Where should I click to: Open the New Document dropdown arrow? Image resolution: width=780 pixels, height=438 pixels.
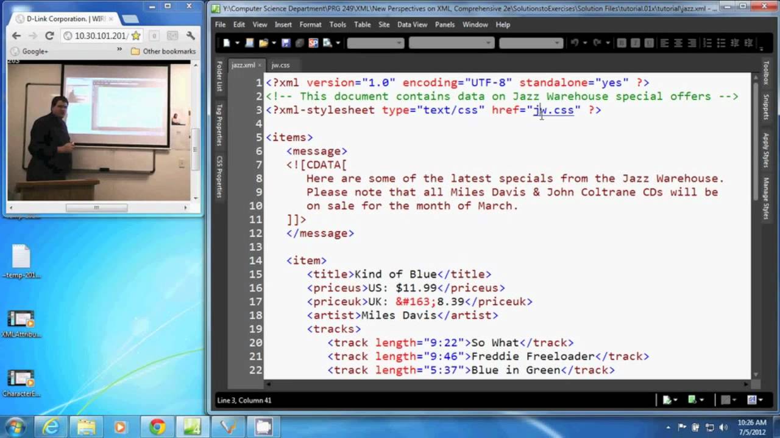(x=238, y=43)
